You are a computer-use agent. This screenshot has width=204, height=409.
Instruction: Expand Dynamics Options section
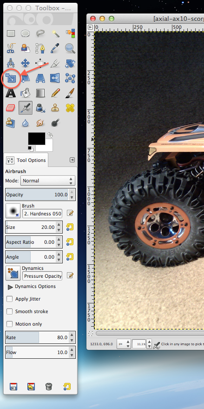tap(10, 287)
